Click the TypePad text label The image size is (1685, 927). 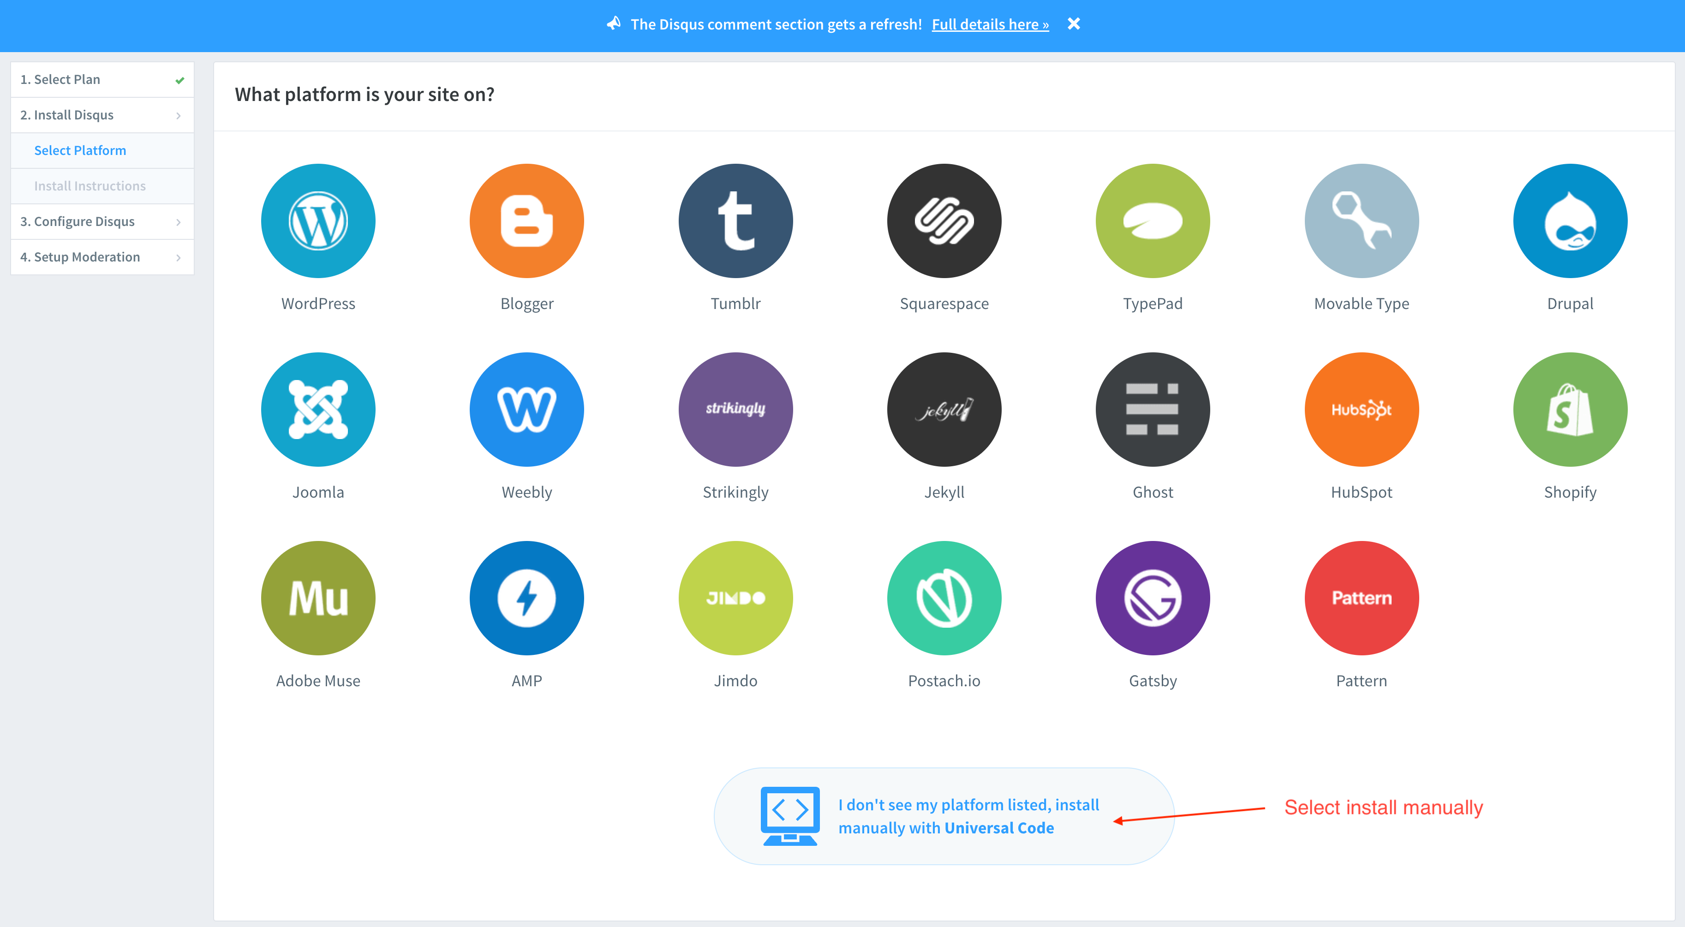(1153, 304)
